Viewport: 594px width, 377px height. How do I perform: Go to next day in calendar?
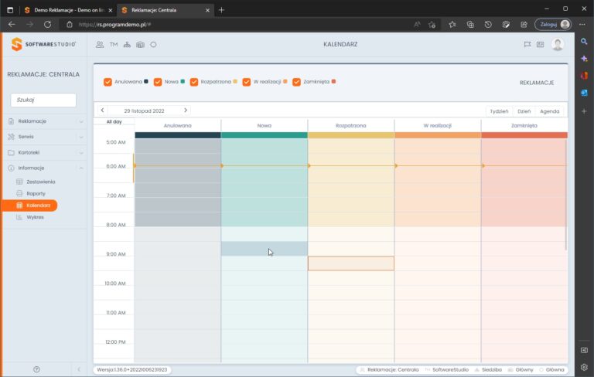186,110
